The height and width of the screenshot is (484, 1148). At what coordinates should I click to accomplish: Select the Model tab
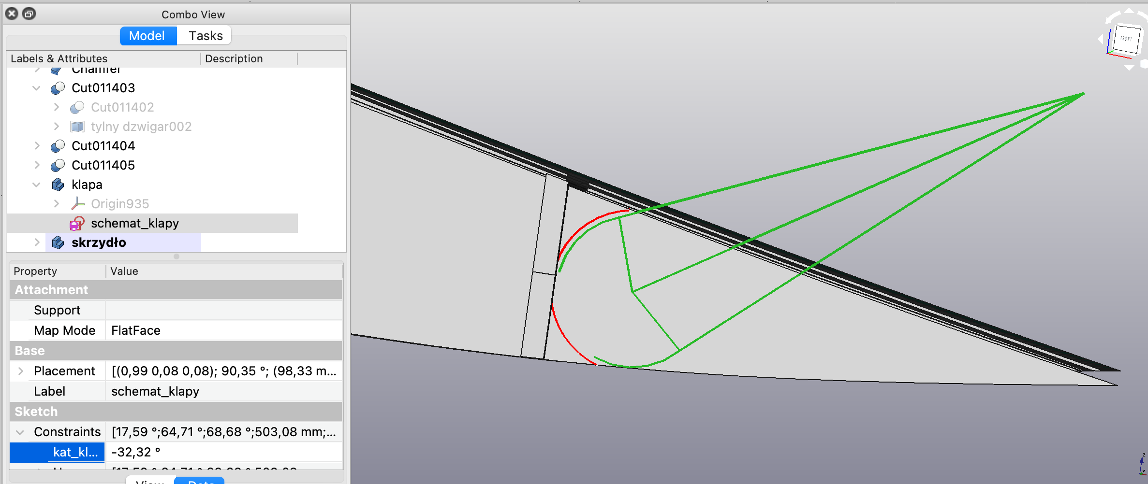(147, 36)
